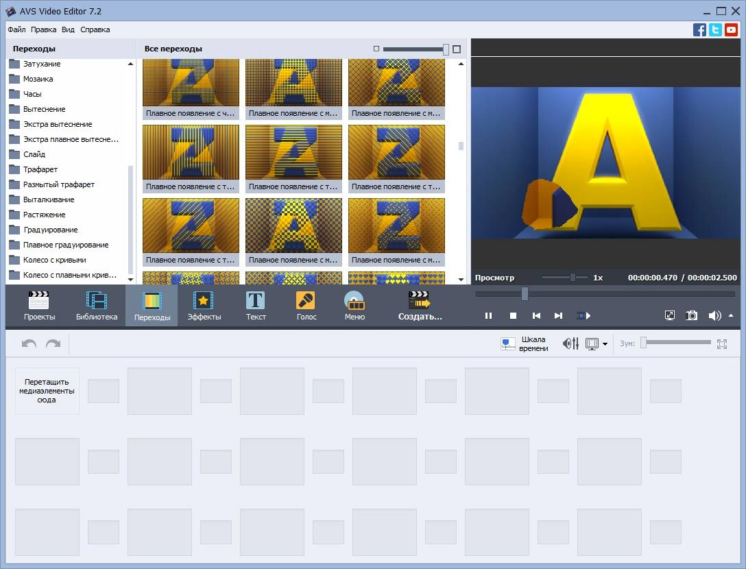This screenshot has height=569, width=746.
Task: Select the Размытый трафарет folder
Action: tap(58, 184)
